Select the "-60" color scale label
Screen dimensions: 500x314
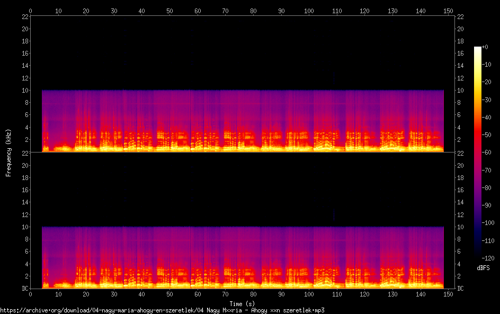tap(487, 152)
